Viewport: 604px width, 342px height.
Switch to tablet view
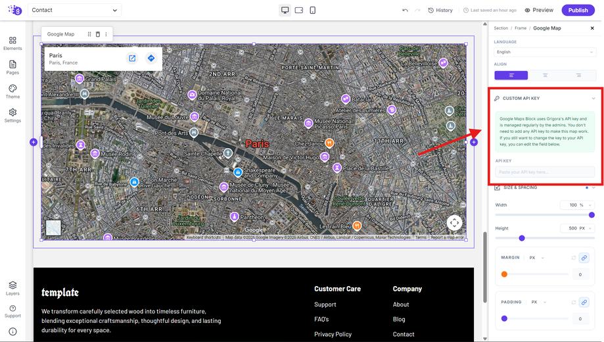299,10
